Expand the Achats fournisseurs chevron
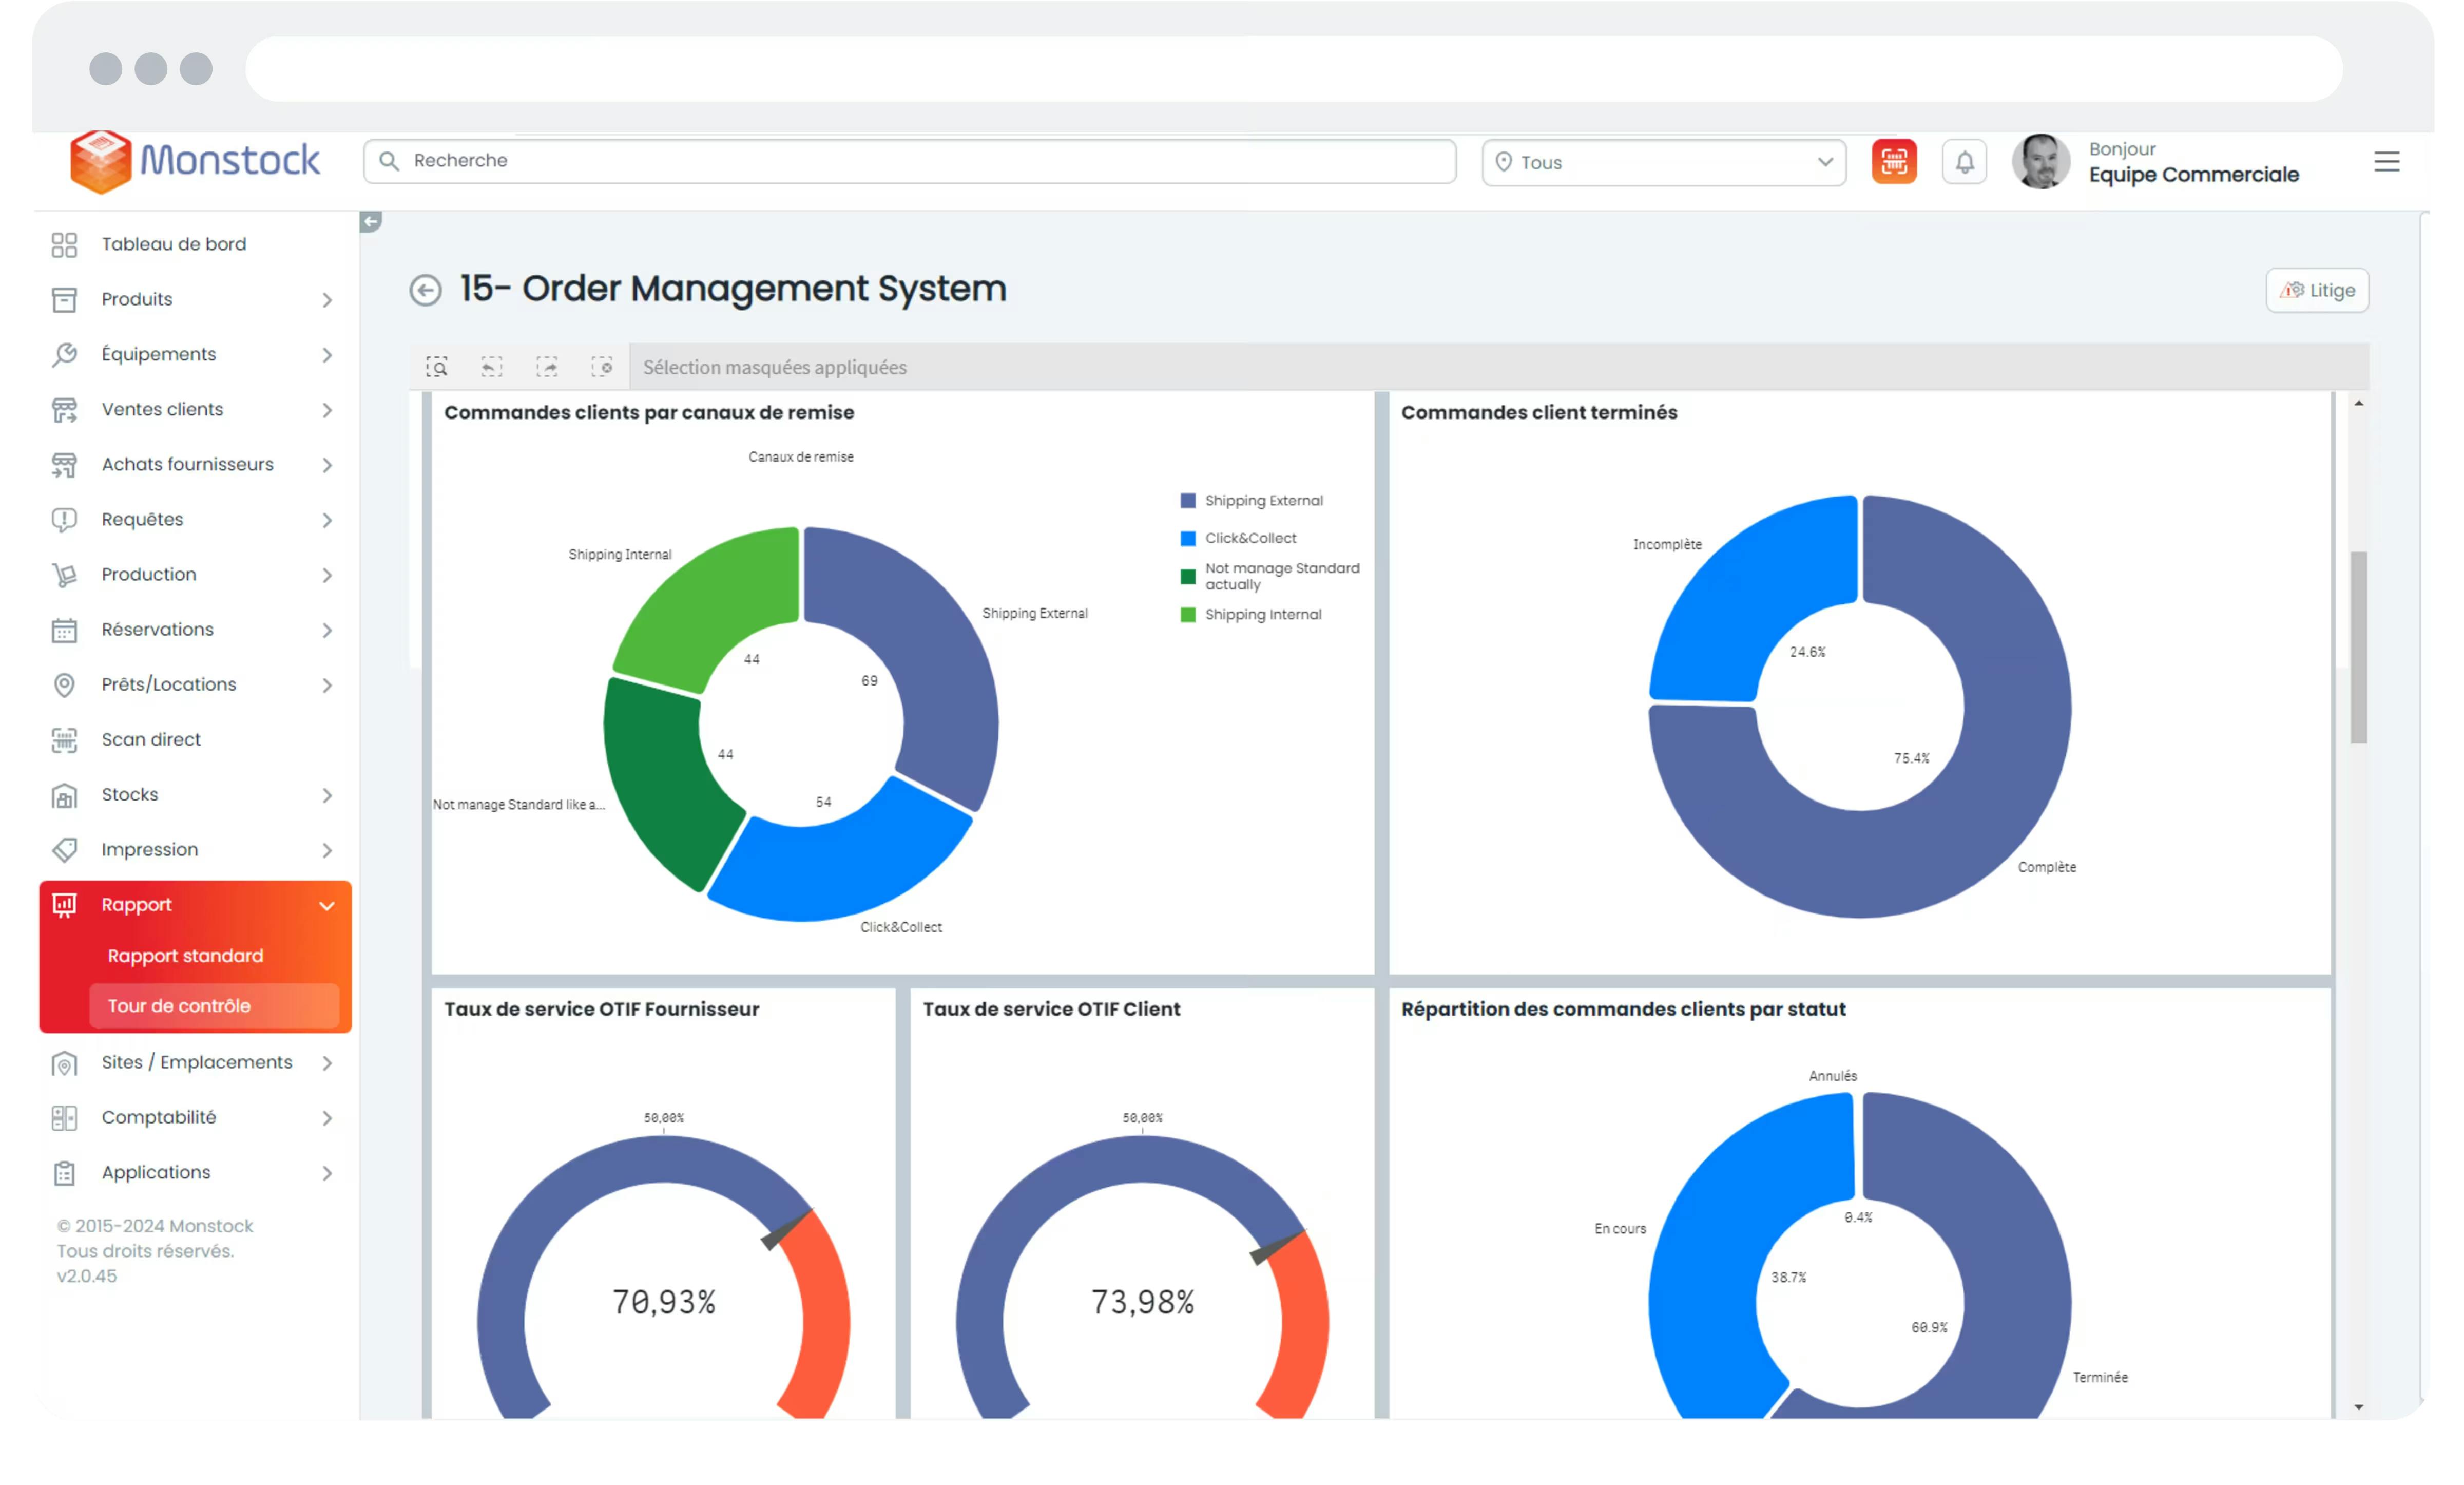This screenshot has width=2464, height=1485. point(327,465)
